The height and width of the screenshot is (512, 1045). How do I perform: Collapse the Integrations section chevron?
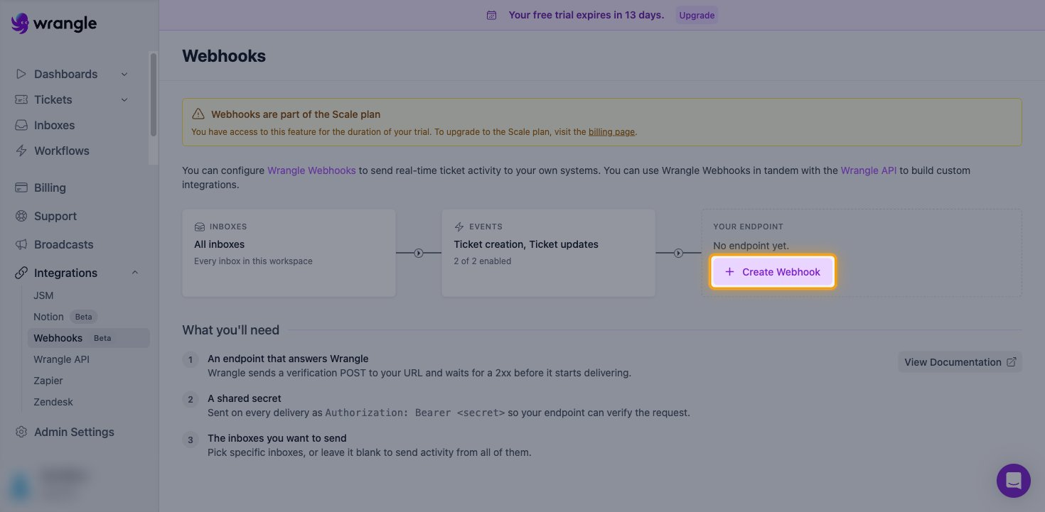(x=134, y=273)
